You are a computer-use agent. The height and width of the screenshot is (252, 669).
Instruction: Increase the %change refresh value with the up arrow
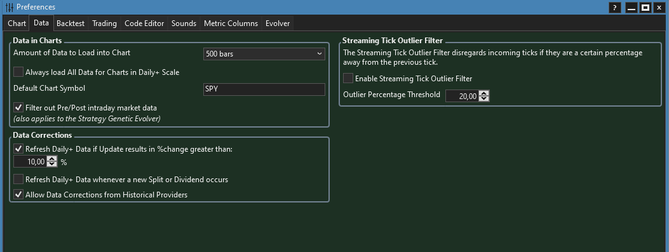tap(51, 159)
